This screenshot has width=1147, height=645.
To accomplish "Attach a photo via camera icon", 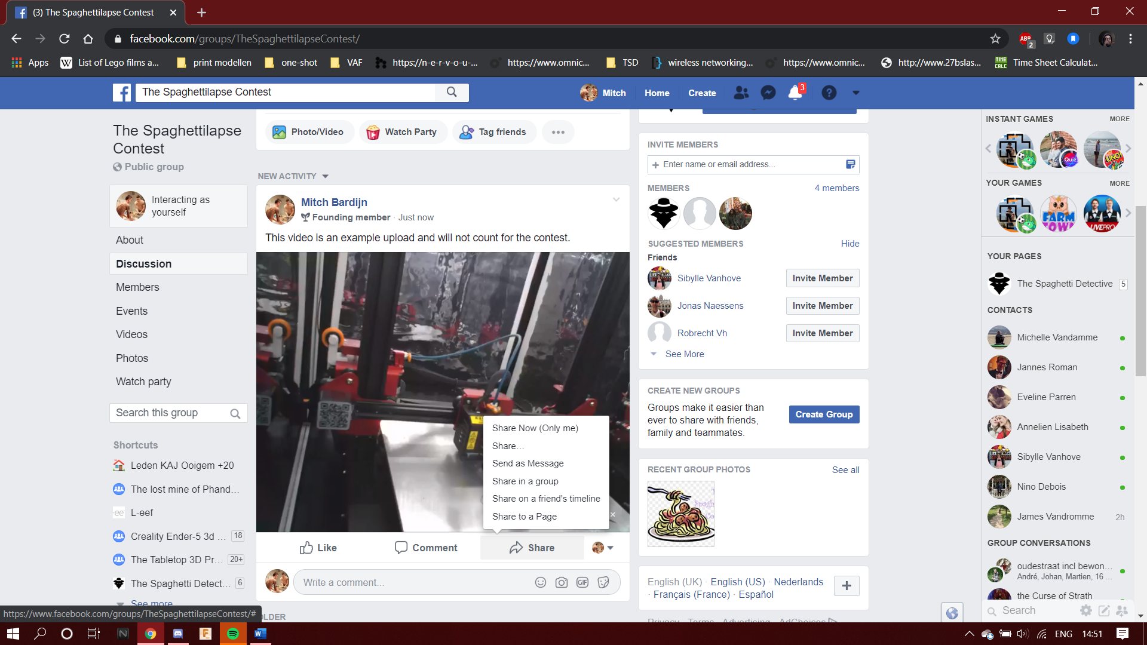I will pos(562,582).
